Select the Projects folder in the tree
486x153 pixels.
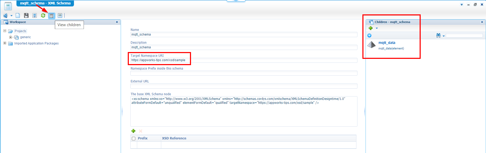(20, 31)
